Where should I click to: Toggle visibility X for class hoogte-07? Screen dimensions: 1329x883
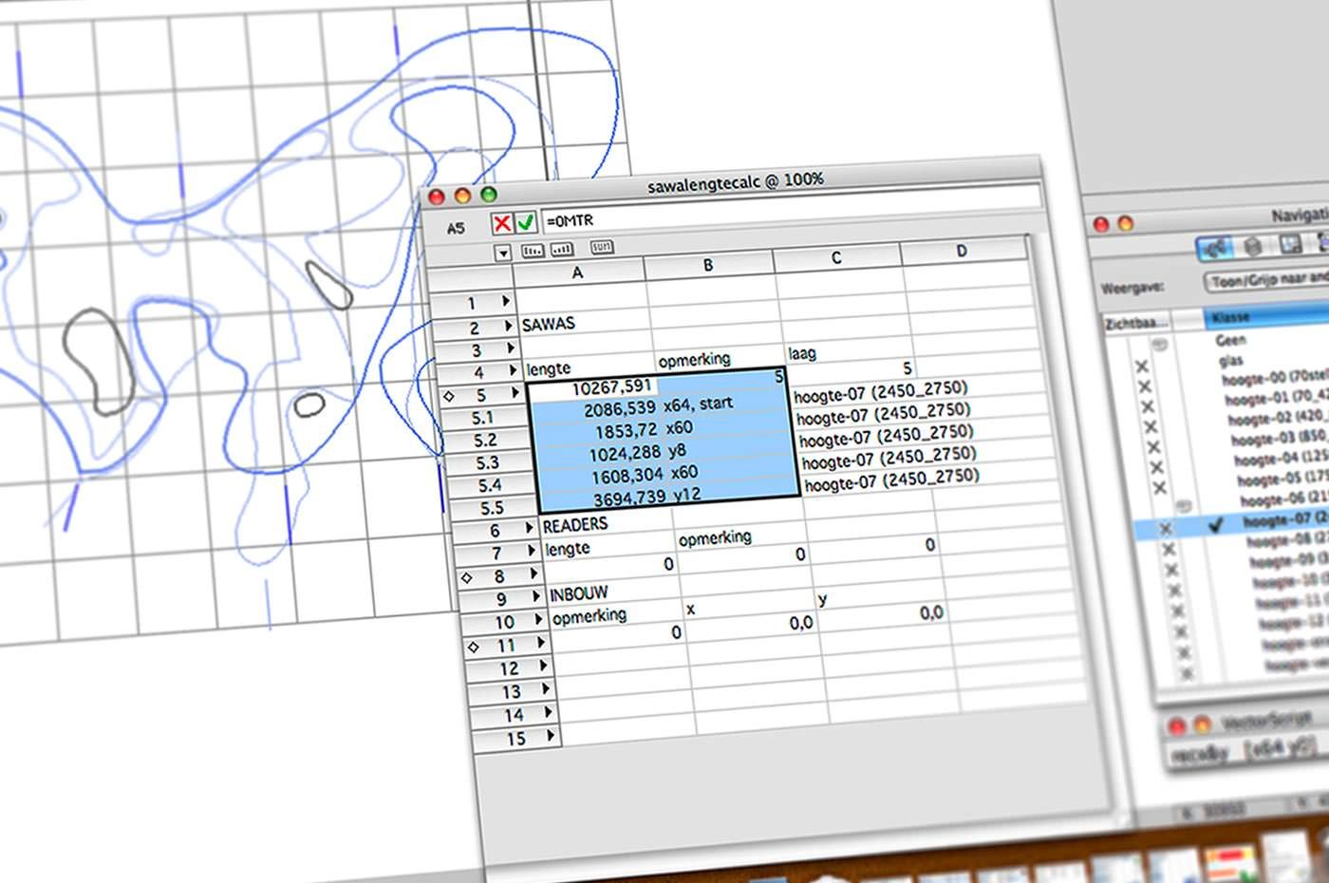pyautogui.click(x=1166, y=528)
